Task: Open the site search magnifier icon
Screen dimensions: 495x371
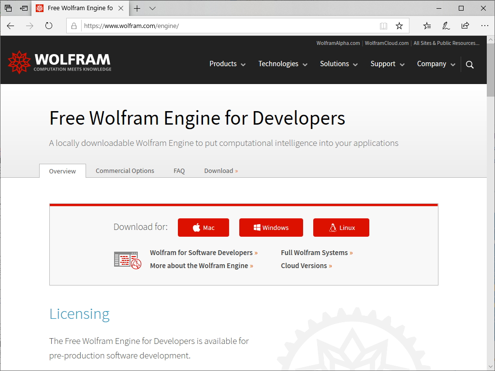Action: (469, 64)
